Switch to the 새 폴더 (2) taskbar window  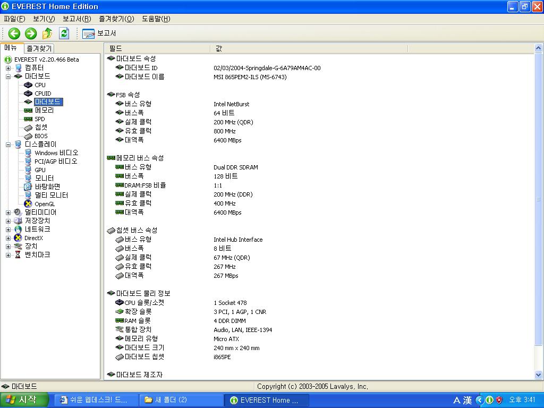tap(181, 400)
